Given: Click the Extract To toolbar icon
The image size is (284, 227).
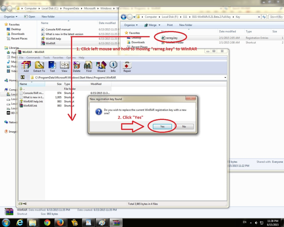Looking at the screenshot, I should 39,67.
